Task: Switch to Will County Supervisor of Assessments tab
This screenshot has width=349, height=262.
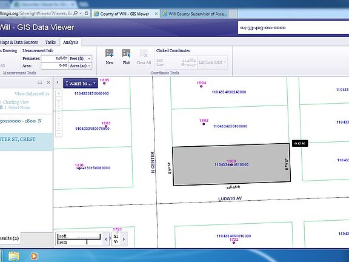Action: 194,14
